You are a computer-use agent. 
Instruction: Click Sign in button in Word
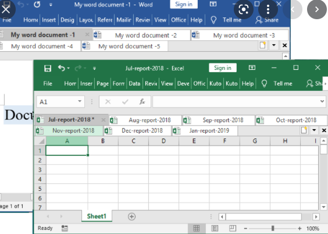[x=184, y=5]
